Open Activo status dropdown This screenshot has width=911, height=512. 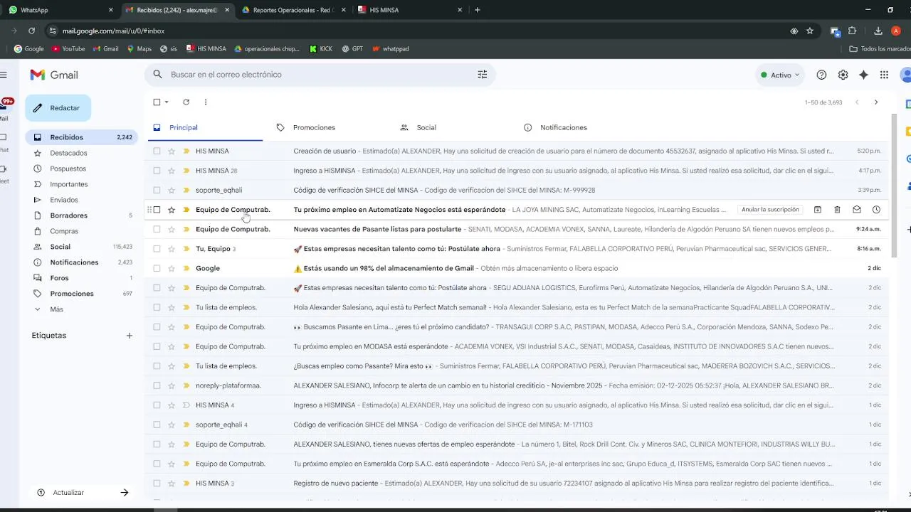(x=780, y=75)
